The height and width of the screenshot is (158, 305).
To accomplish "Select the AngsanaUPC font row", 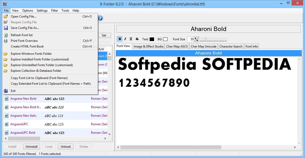I will (55, 124).
